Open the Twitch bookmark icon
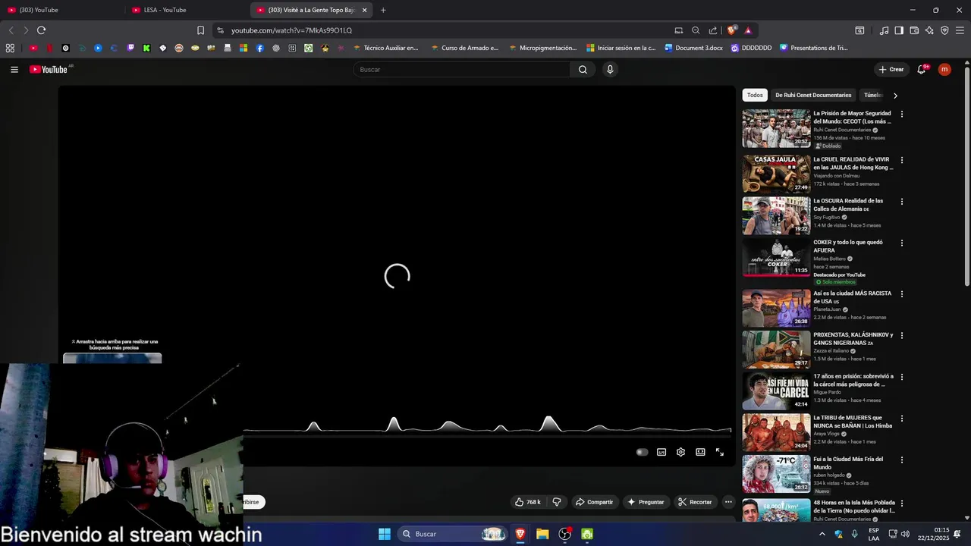The height and width of the screenshot is (546, 971). click(130, 48)
